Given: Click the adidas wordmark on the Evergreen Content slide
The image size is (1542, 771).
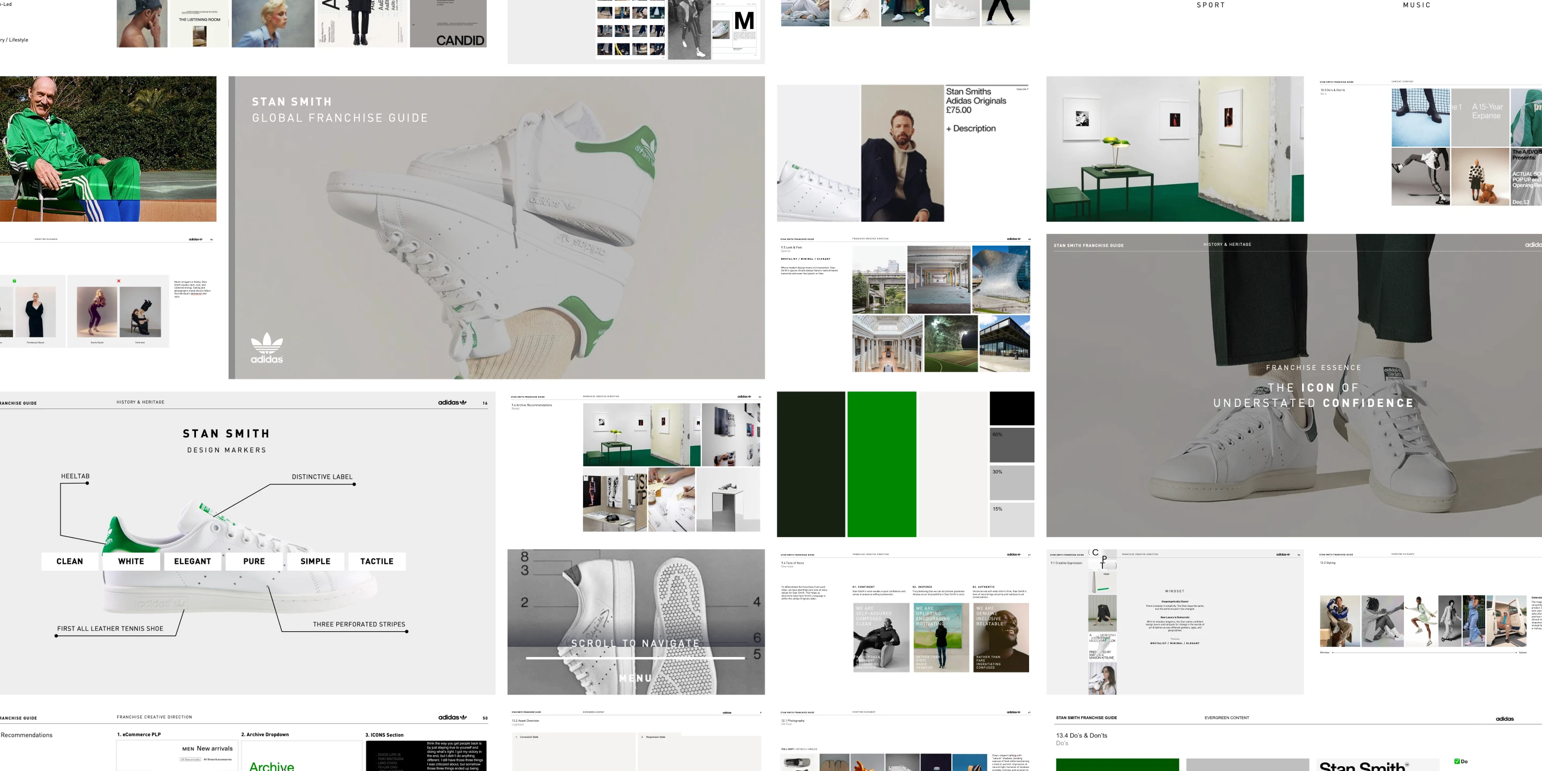Looking at the screenshot, I should (1505, 719).
